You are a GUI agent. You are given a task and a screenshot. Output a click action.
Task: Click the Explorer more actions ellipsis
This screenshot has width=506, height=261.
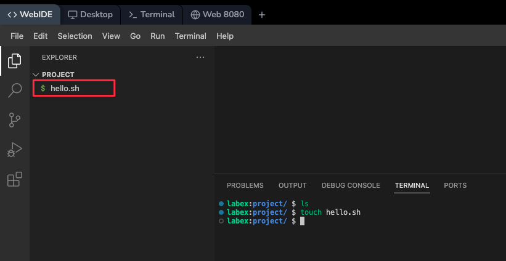[200, 57]
